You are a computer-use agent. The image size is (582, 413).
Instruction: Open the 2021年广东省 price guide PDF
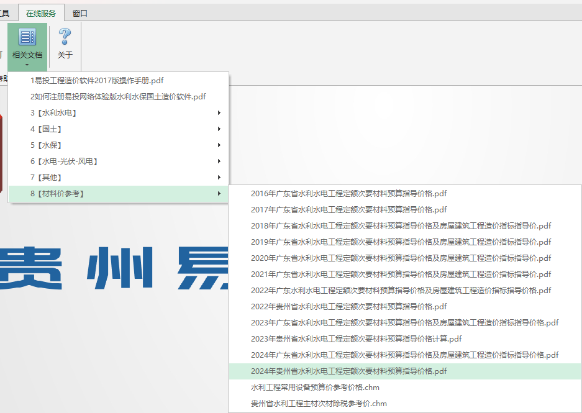401,274
